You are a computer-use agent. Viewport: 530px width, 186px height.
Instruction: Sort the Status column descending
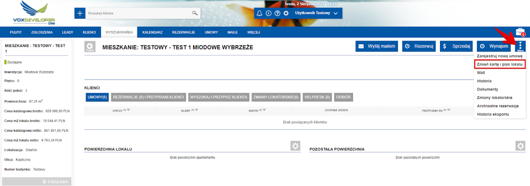pos(128,110)
